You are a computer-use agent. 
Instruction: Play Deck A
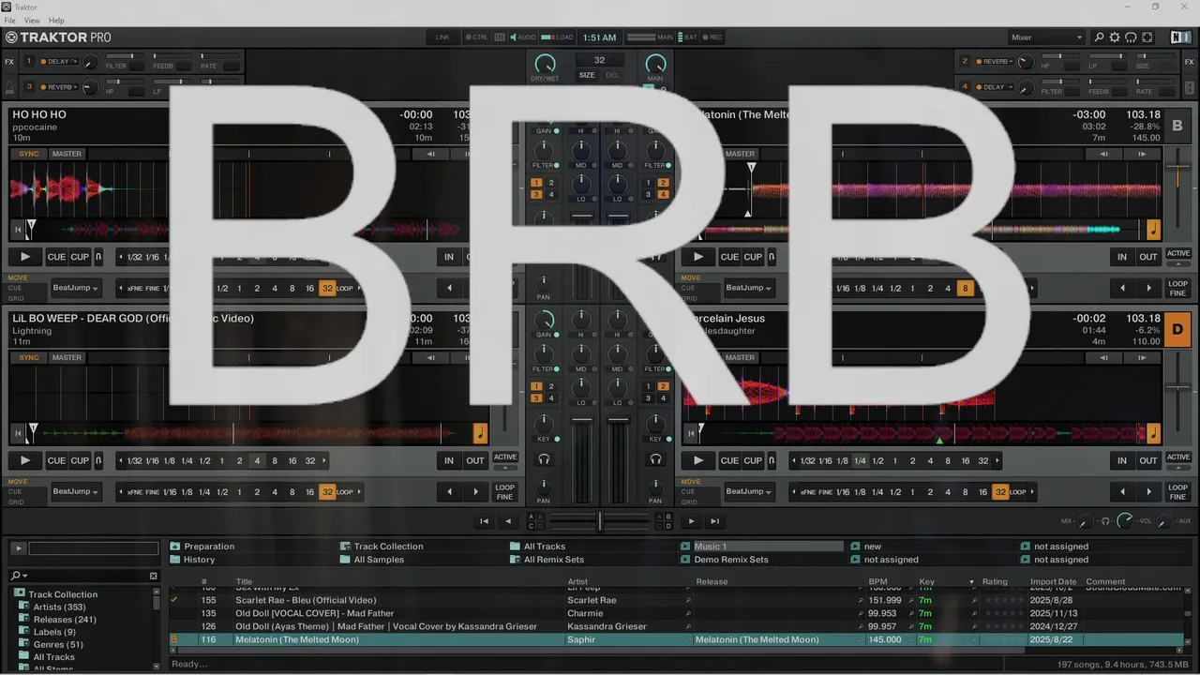25,257
